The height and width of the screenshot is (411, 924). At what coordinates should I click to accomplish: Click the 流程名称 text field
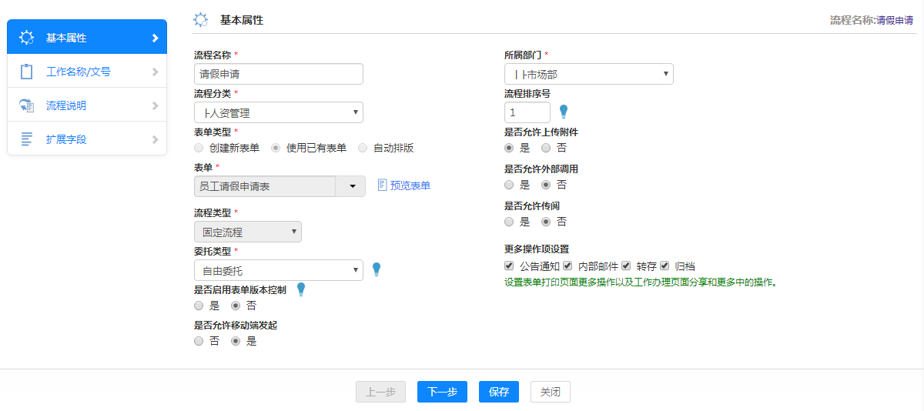(278, 74)
